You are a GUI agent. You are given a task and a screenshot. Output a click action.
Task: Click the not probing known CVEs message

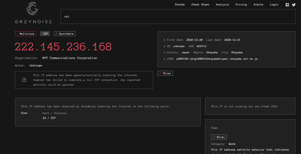click(x=244, y=106)
